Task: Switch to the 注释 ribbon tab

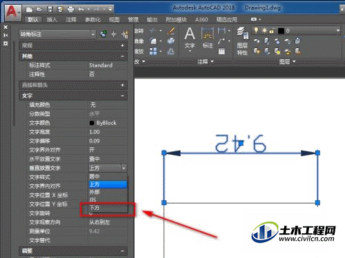Action: pyautogui.click(x=71, y=20)
